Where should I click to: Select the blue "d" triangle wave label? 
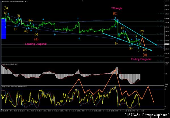coord(79,38)
